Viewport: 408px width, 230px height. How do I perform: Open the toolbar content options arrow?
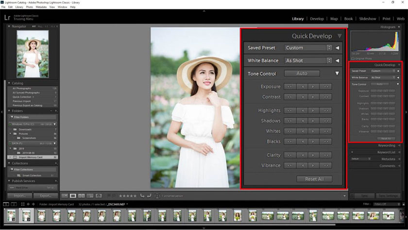tap(344, 196)
